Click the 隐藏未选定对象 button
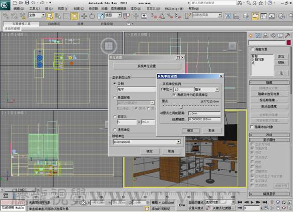This screenshot has height=212, width=293. pos(269,94)
